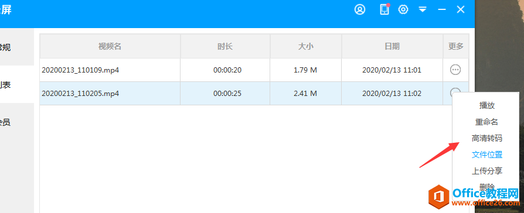Click the date 2020/02/13 11:01
This screenshot has height=213, width=524.
pos(392,70)
